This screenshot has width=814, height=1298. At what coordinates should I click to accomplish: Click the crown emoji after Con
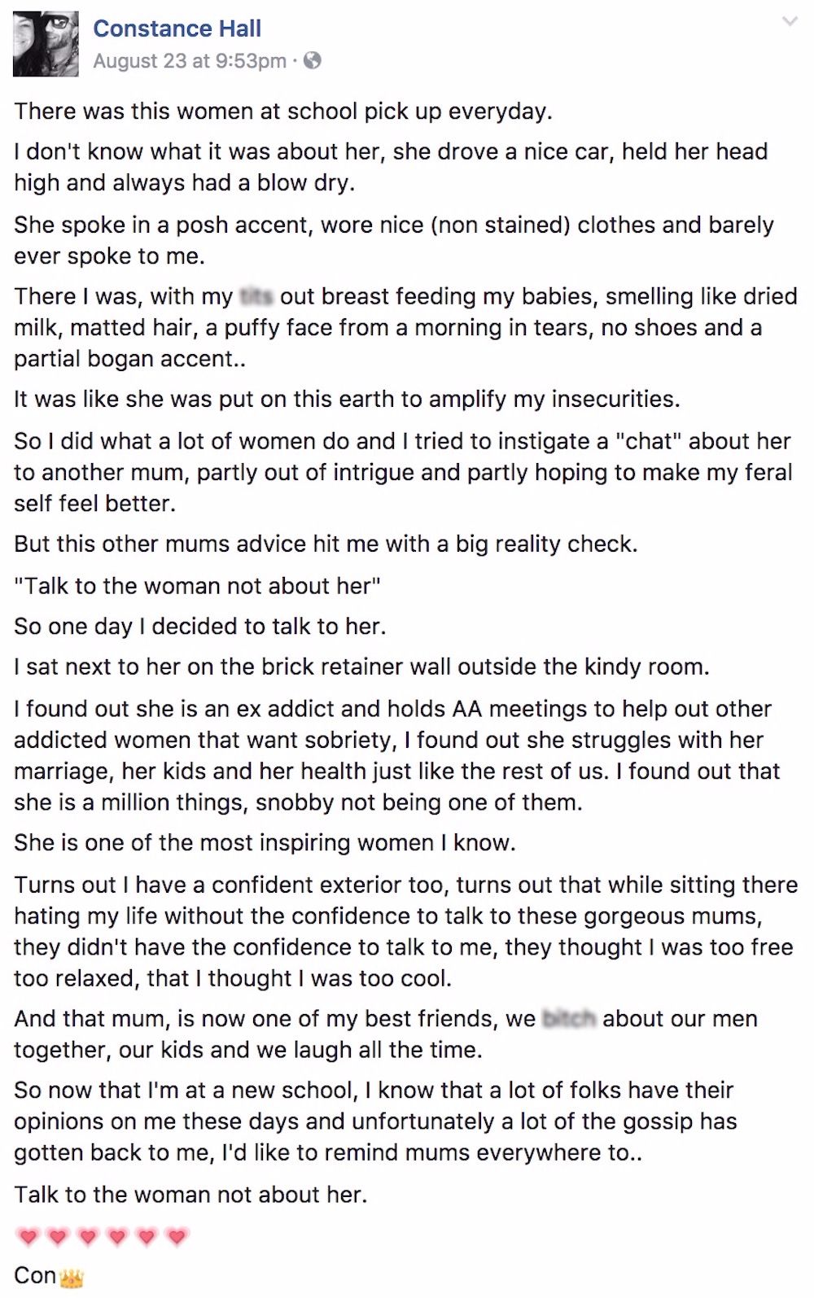tap(72, 1278)
